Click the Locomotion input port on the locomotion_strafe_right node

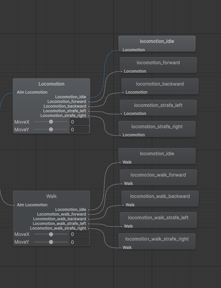120,135
